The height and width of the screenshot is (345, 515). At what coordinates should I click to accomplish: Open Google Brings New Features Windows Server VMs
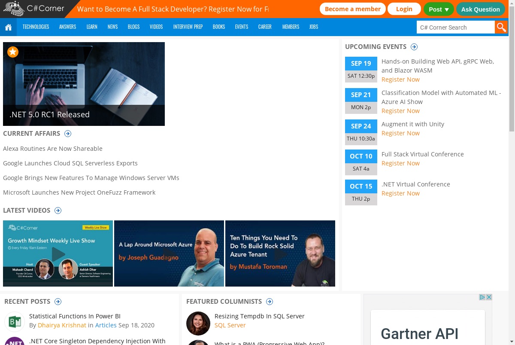click(x=91, y=178)
